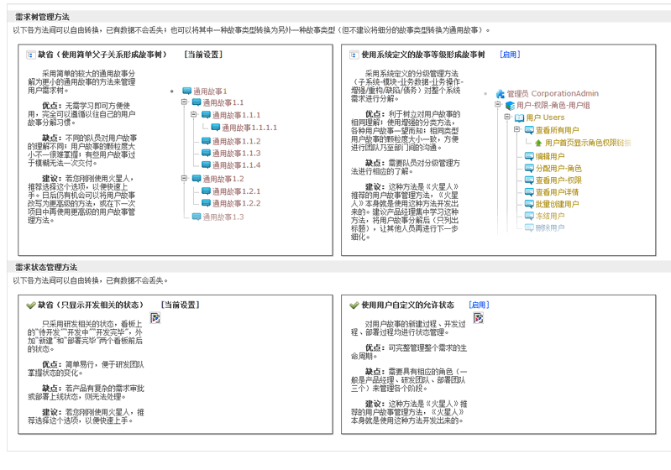The height and width of the screenshot is (470, 671).
Task: Select the 冻结用户 tree row
Action: 545,217
